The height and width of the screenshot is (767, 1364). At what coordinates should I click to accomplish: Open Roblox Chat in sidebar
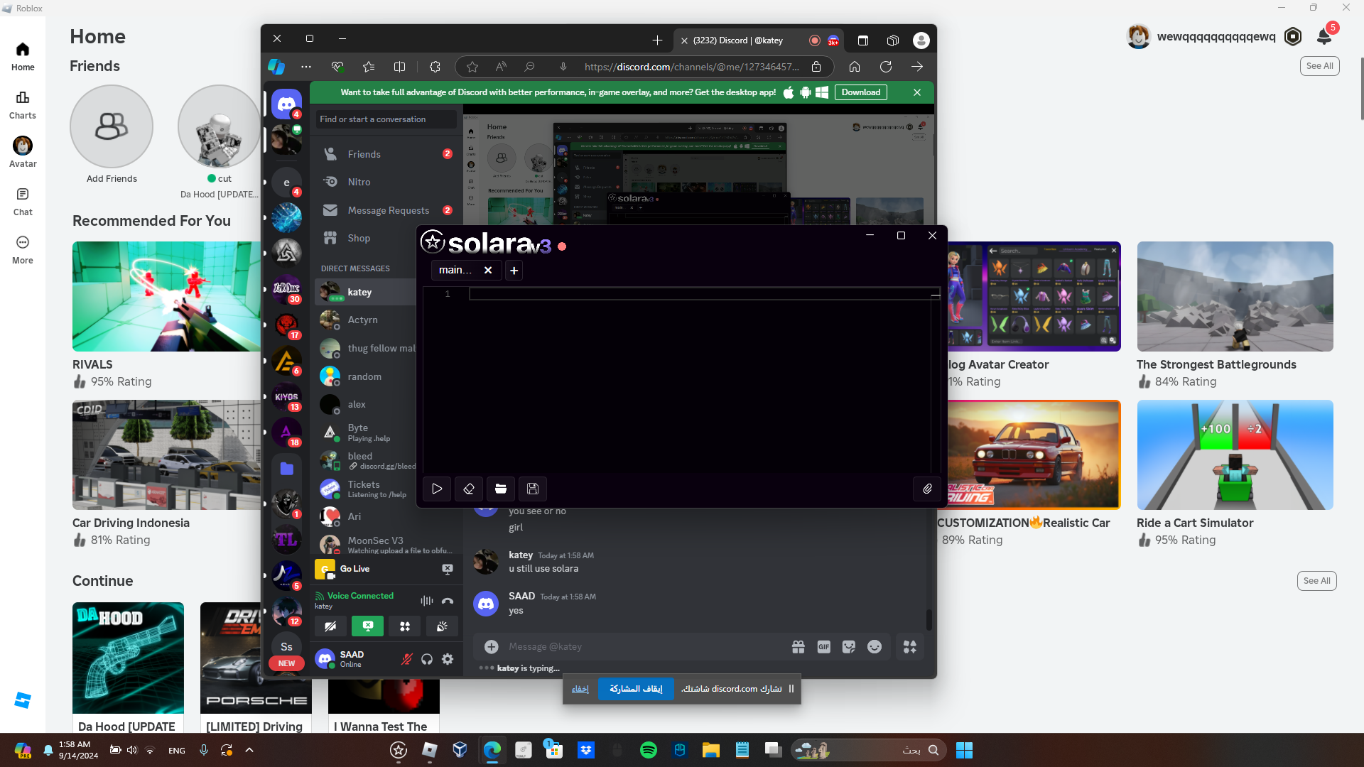point(23,202)
